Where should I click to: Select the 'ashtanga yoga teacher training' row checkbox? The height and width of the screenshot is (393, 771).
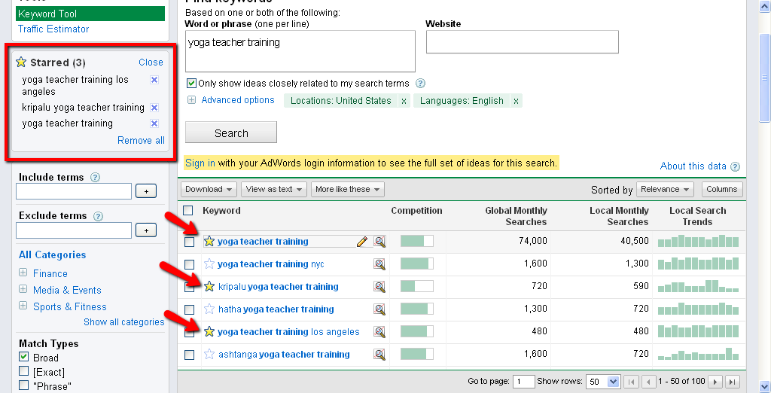(189, 355)
